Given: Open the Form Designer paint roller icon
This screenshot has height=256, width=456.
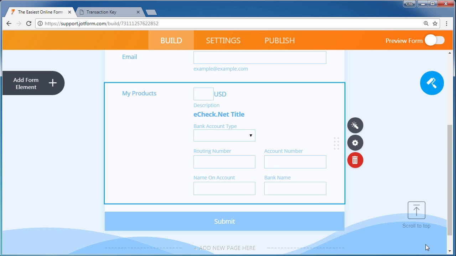Looking at the screenshot, I should pos(432,83).
